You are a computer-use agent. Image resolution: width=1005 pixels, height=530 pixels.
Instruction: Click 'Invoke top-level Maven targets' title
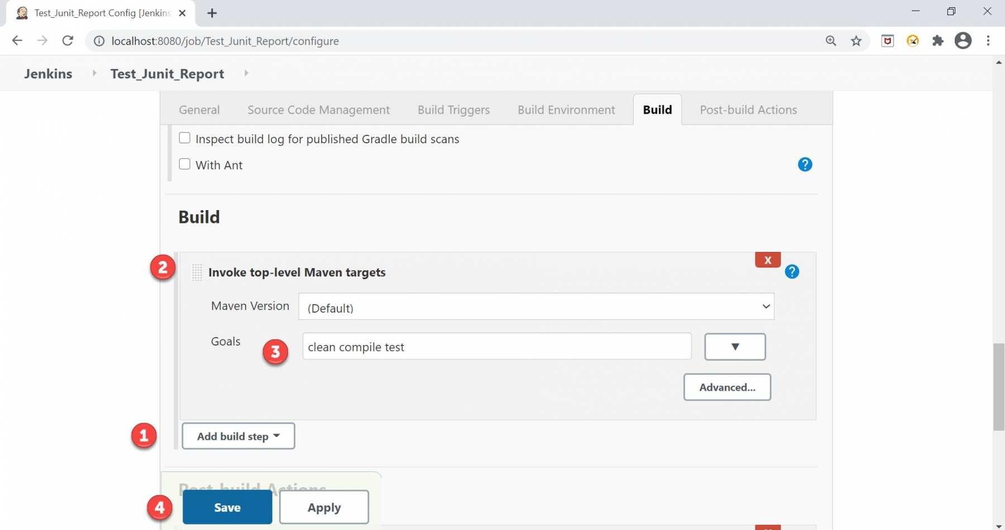coord(297,272)
